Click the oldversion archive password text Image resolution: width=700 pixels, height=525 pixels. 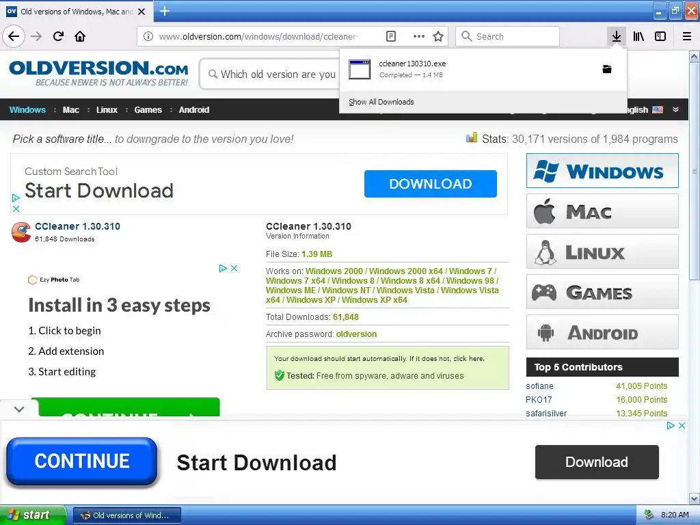[x=356, y=334]
